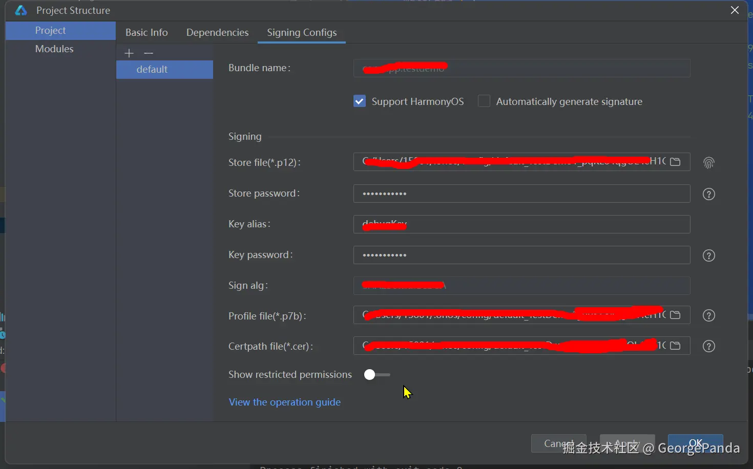
Task: Browse for Store file with folder icon
Action: pyautogui.click(x=675, y=162)
